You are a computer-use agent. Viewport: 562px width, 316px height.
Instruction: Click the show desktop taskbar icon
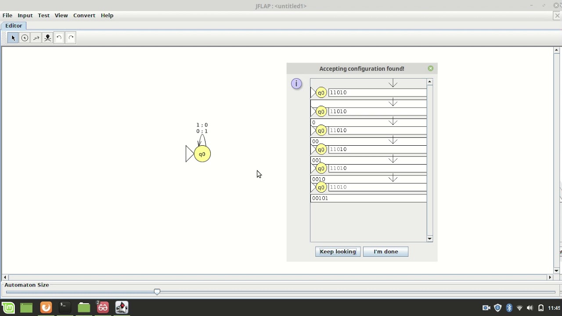click(26, 307)
